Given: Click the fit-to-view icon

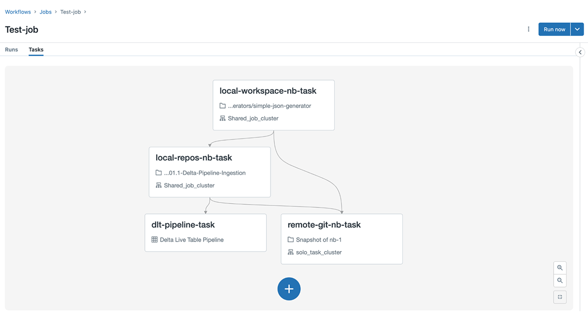Looking at the screenshot, I should (560, 297).
